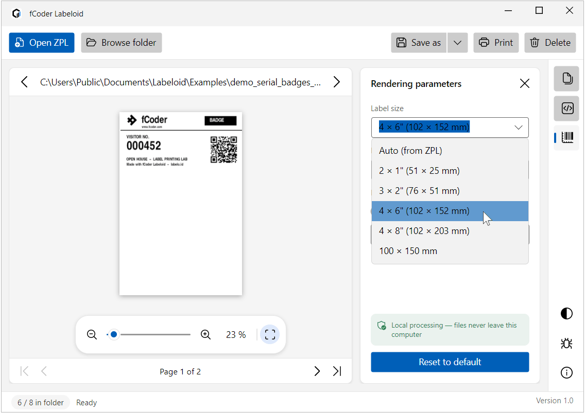This screenshot has width=585, height=413.
Task: Click the Local processing notice
Action: [450, 330]
